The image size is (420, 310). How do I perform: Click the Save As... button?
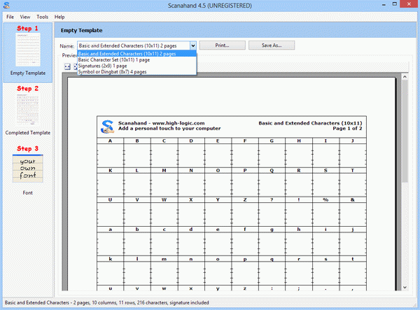click(x=272, y=45)
